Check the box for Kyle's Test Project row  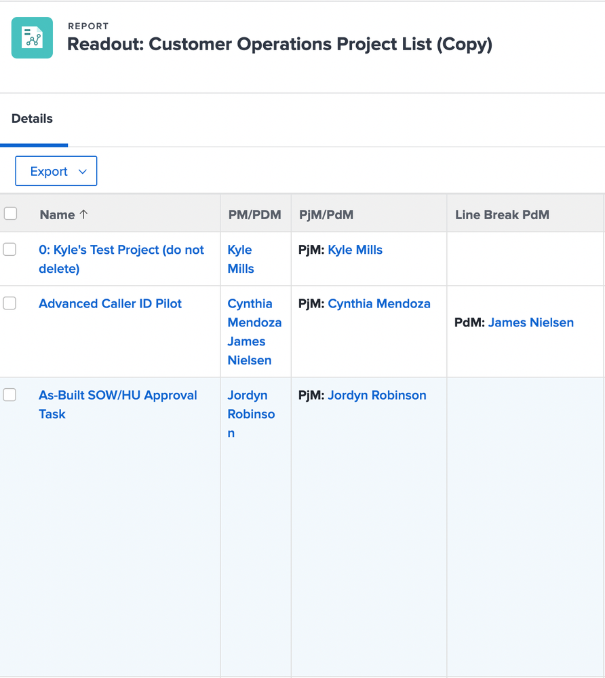click(x=10, y=250)
